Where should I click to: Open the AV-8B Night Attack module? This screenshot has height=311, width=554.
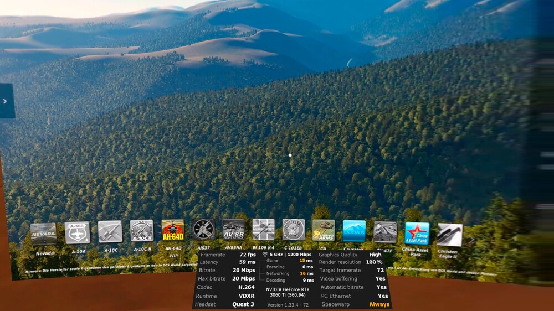(x=234, y=230)
